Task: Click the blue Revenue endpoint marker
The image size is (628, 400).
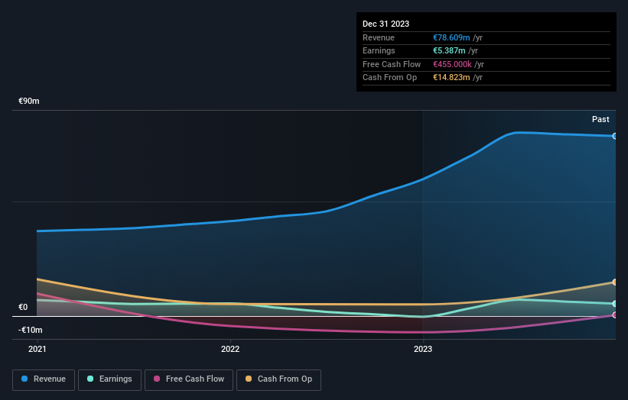Action: tap(615, 137)
